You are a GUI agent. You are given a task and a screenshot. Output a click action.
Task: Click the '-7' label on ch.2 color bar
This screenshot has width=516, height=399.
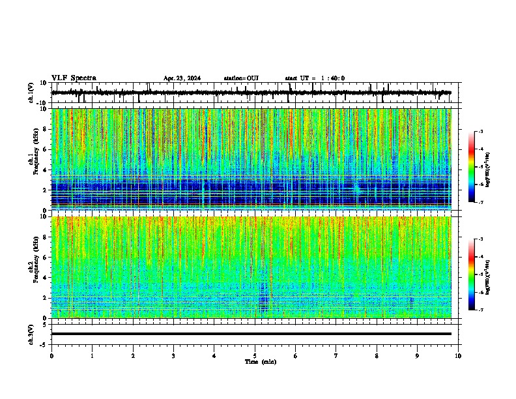click(480, 310)
